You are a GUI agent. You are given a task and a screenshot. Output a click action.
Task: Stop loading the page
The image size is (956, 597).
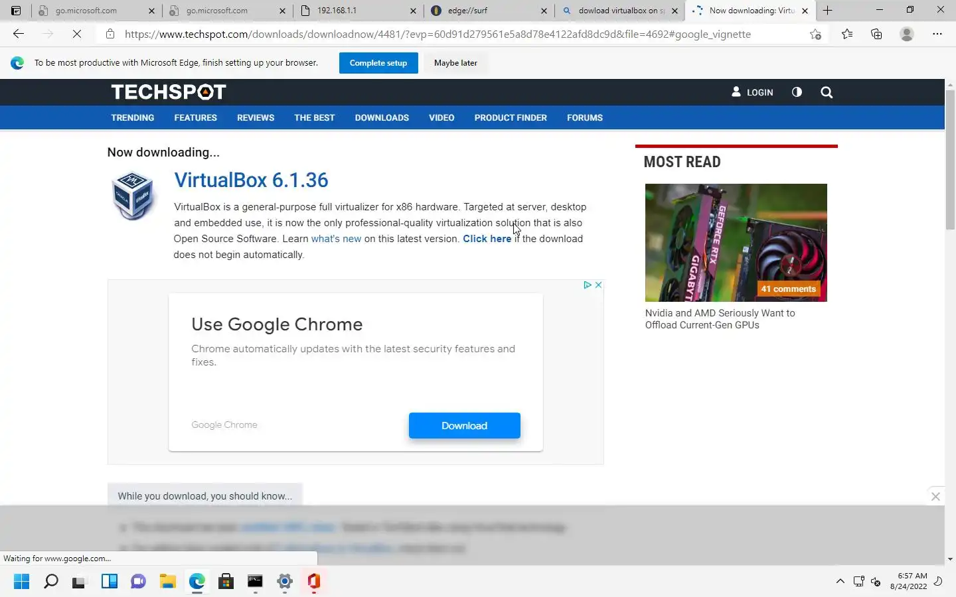77,34
